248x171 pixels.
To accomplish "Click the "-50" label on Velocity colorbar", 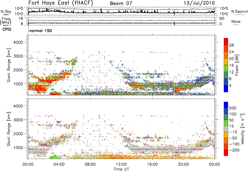I will click(233, 138).
